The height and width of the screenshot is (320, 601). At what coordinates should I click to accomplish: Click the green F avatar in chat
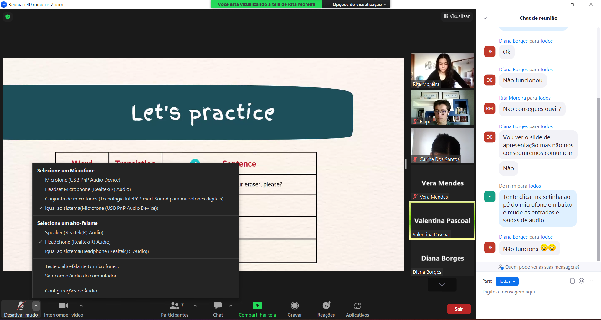pos(490,197)
